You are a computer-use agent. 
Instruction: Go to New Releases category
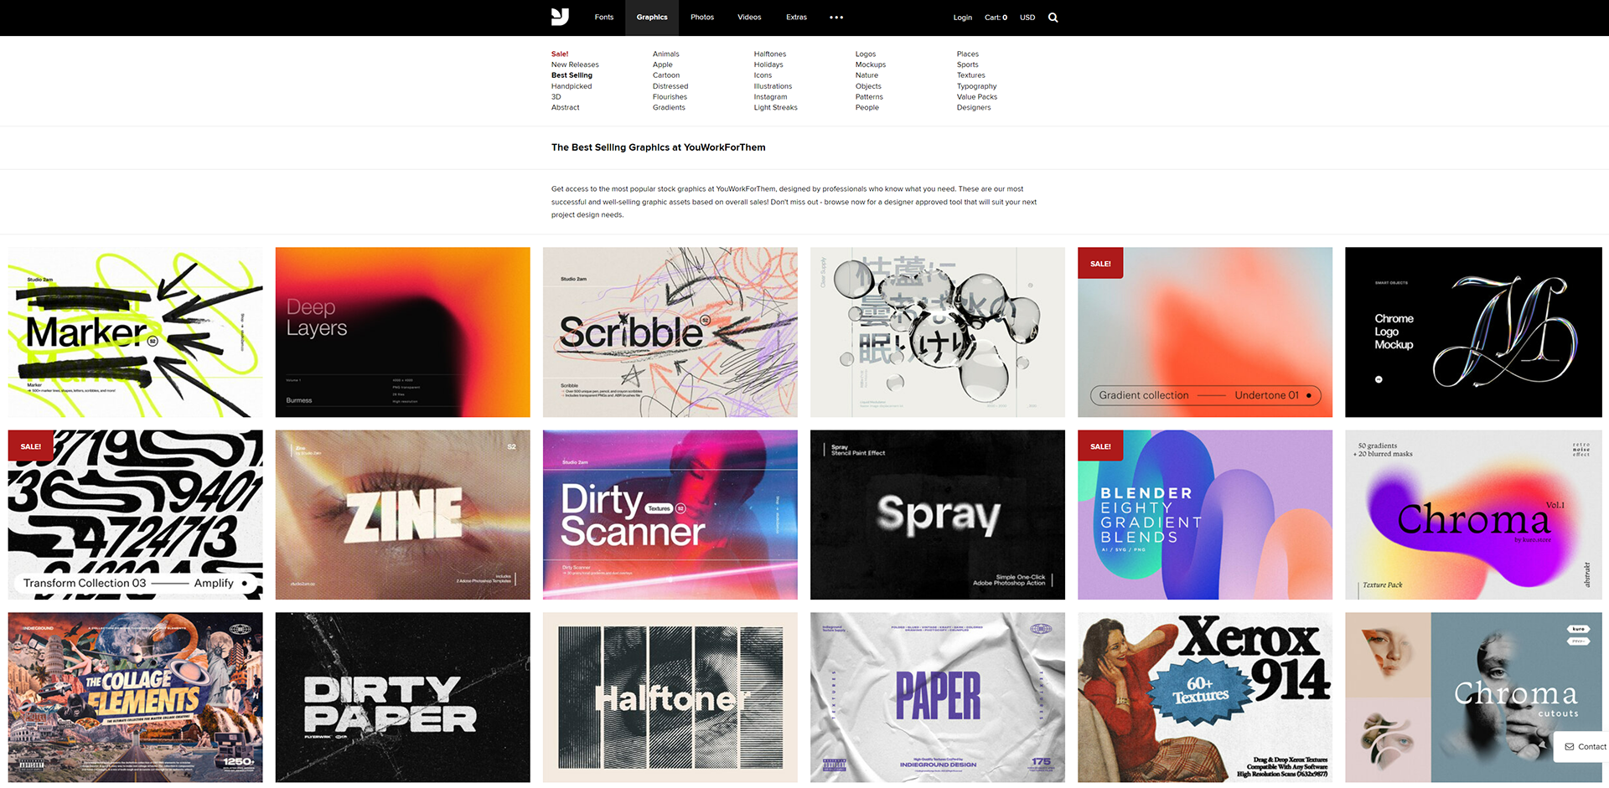click(575, 64)
